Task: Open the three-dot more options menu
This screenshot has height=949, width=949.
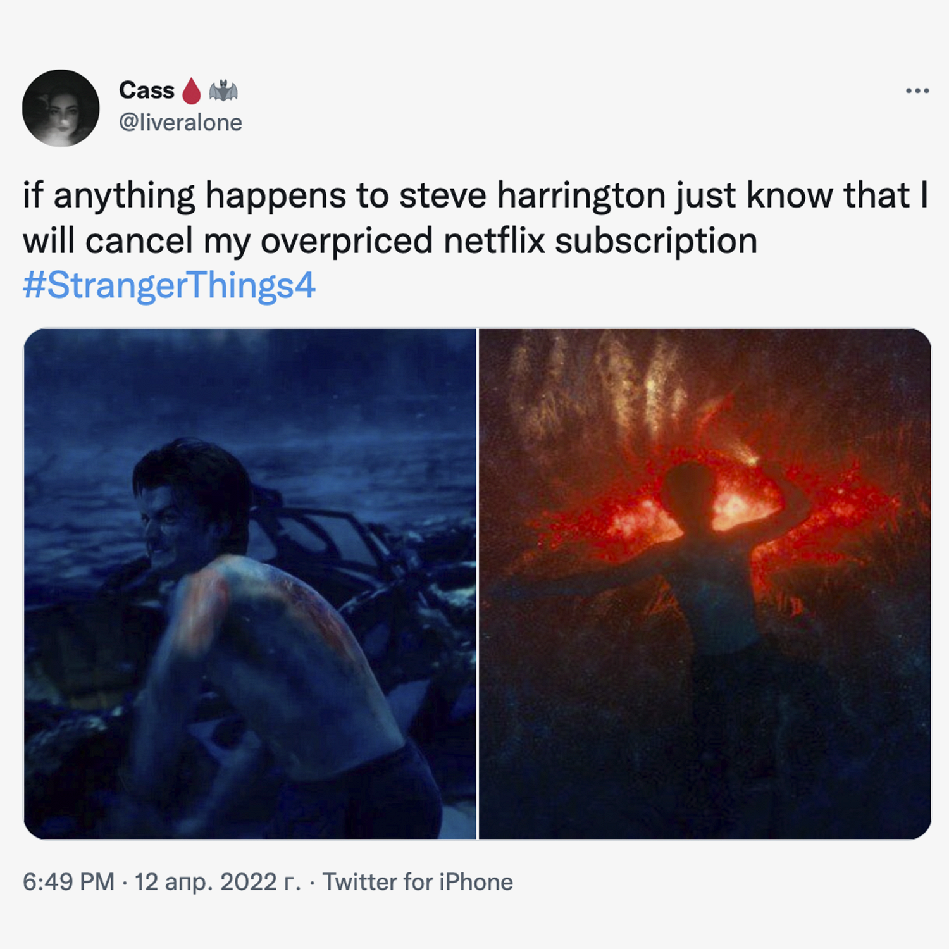Action: point(917,91)
